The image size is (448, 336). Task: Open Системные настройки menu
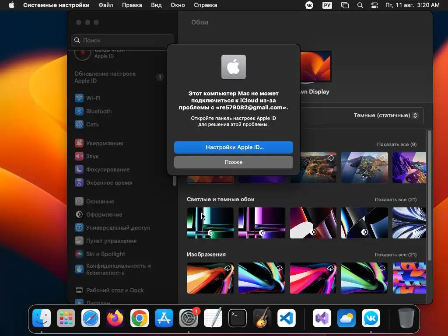56,5
